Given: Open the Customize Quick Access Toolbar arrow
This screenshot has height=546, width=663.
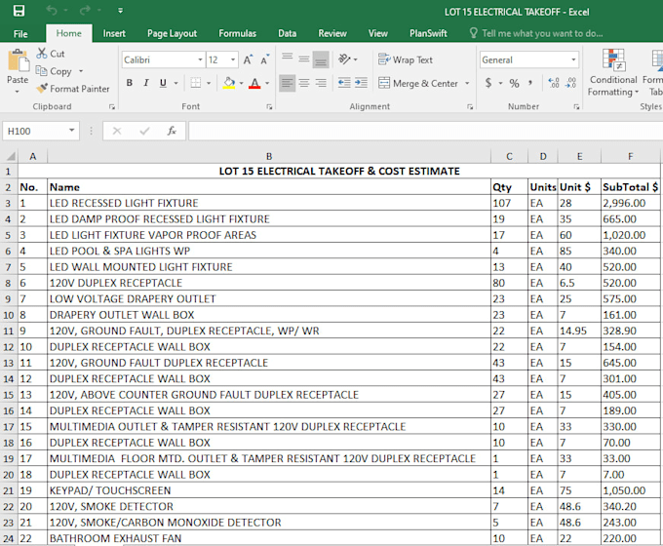Looking at the screenshot, I should pyautogui.click(x=121, y=11).
